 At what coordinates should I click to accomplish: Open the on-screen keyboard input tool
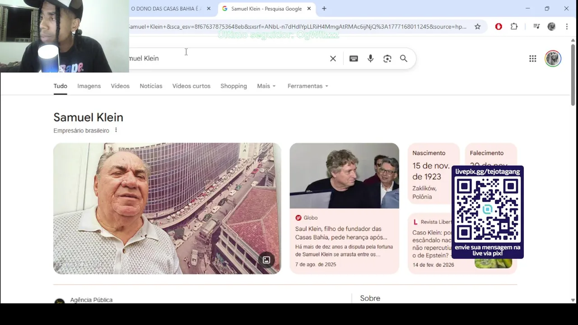tap(354, 59)
